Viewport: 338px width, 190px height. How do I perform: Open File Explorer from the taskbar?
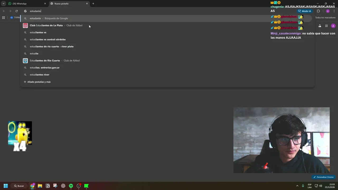[x=40, y=186]
